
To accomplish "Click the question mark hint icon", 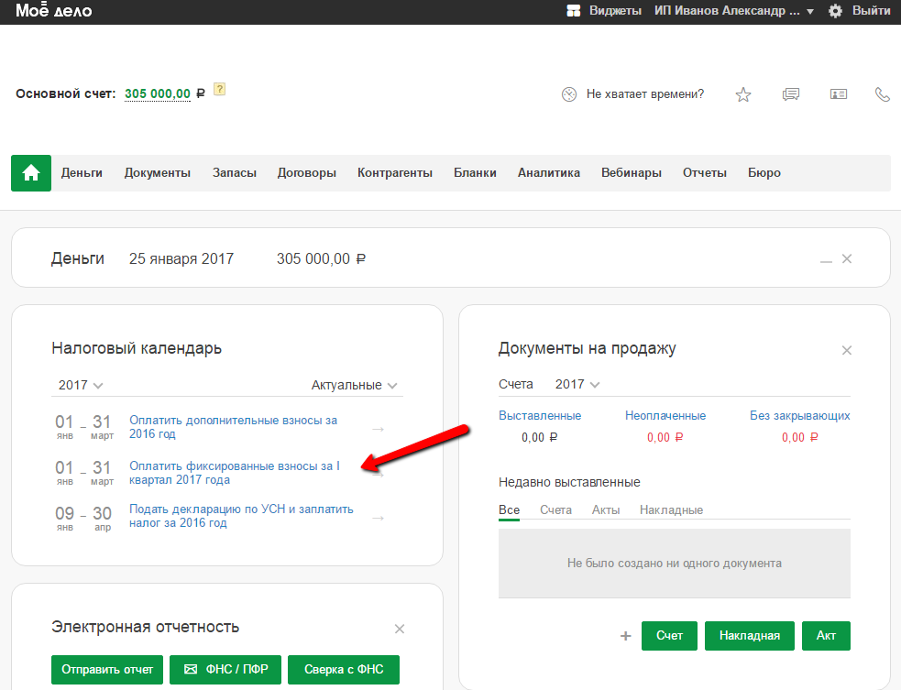I will pos(219,89).
